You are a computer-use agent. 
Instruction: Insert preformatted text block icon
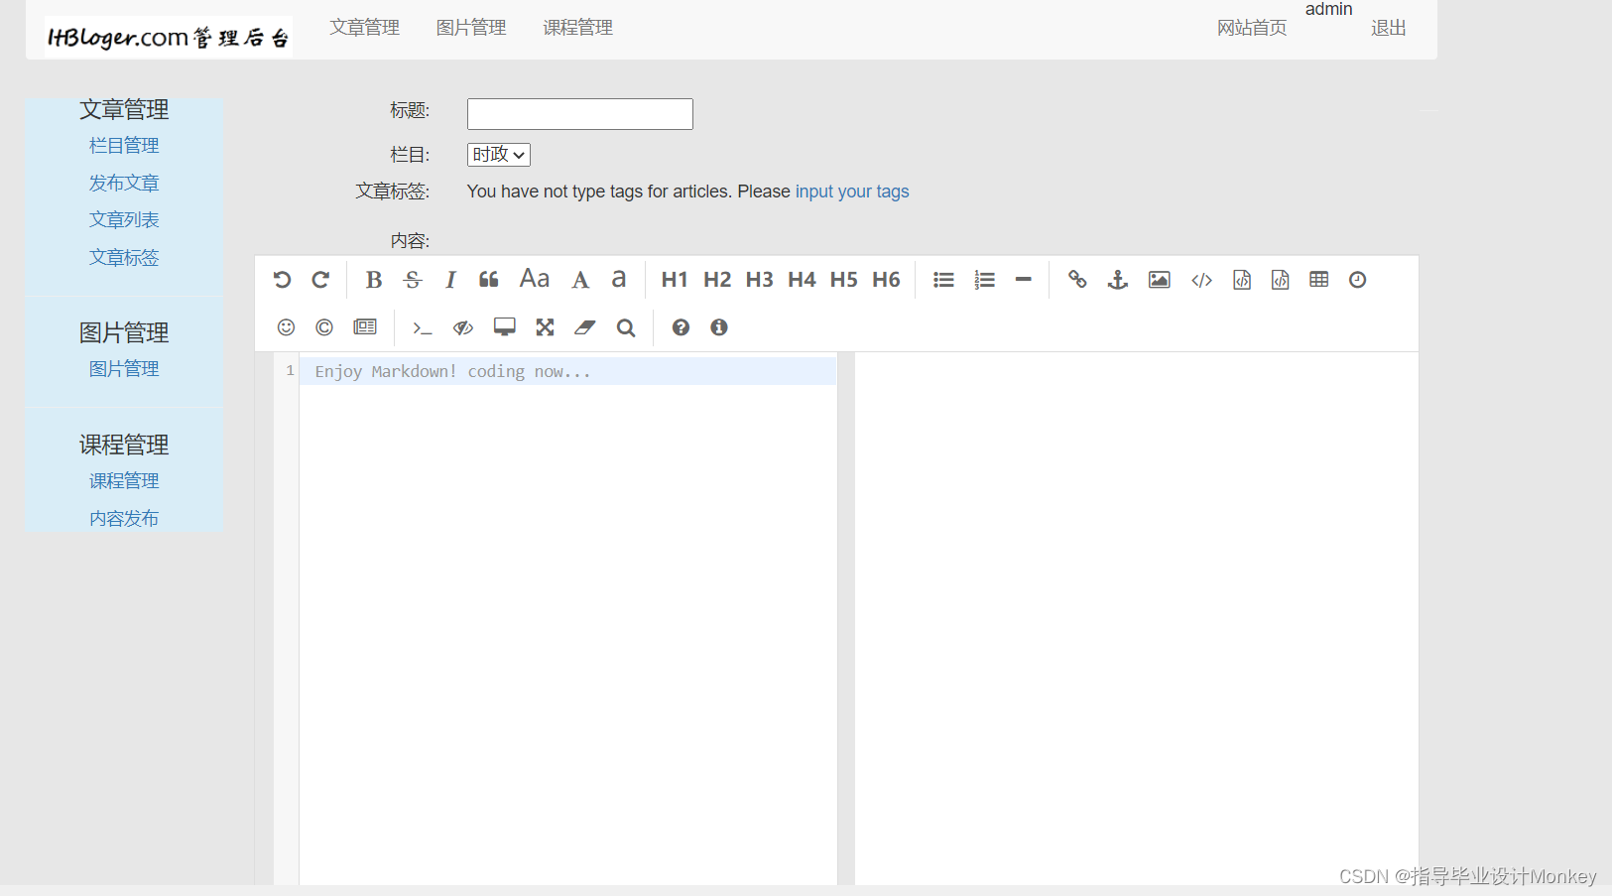pos(1242,280)
